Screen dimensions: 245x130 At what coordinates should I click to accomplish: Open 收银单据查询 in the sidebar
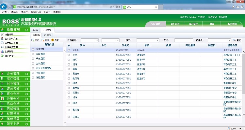(x=11, y=47)
